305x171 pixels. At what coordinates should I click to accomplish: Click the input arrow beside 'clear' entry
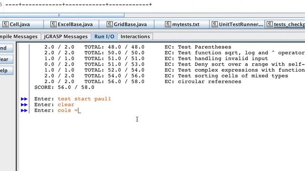pyautogui.click(x=24, y=104)
